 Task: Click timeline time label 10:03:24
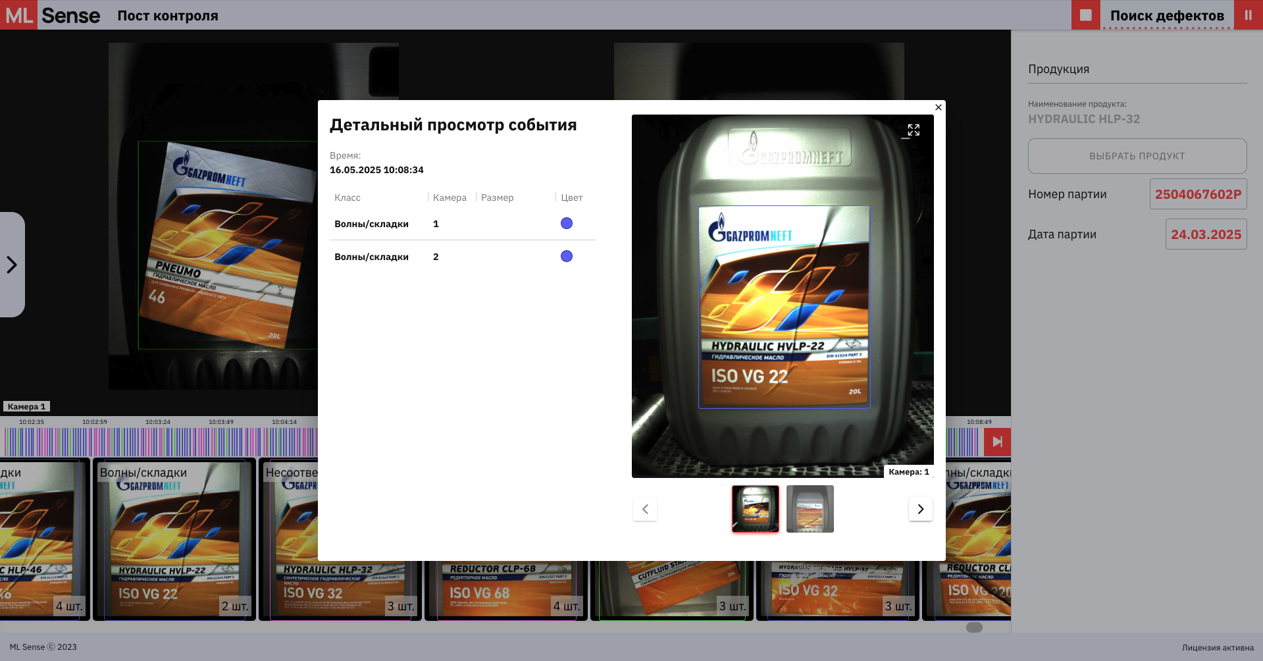click(x=158, y=422)
